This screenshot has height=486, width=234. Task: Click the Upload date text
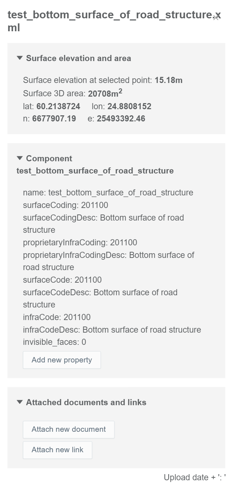tap(194, 477)
